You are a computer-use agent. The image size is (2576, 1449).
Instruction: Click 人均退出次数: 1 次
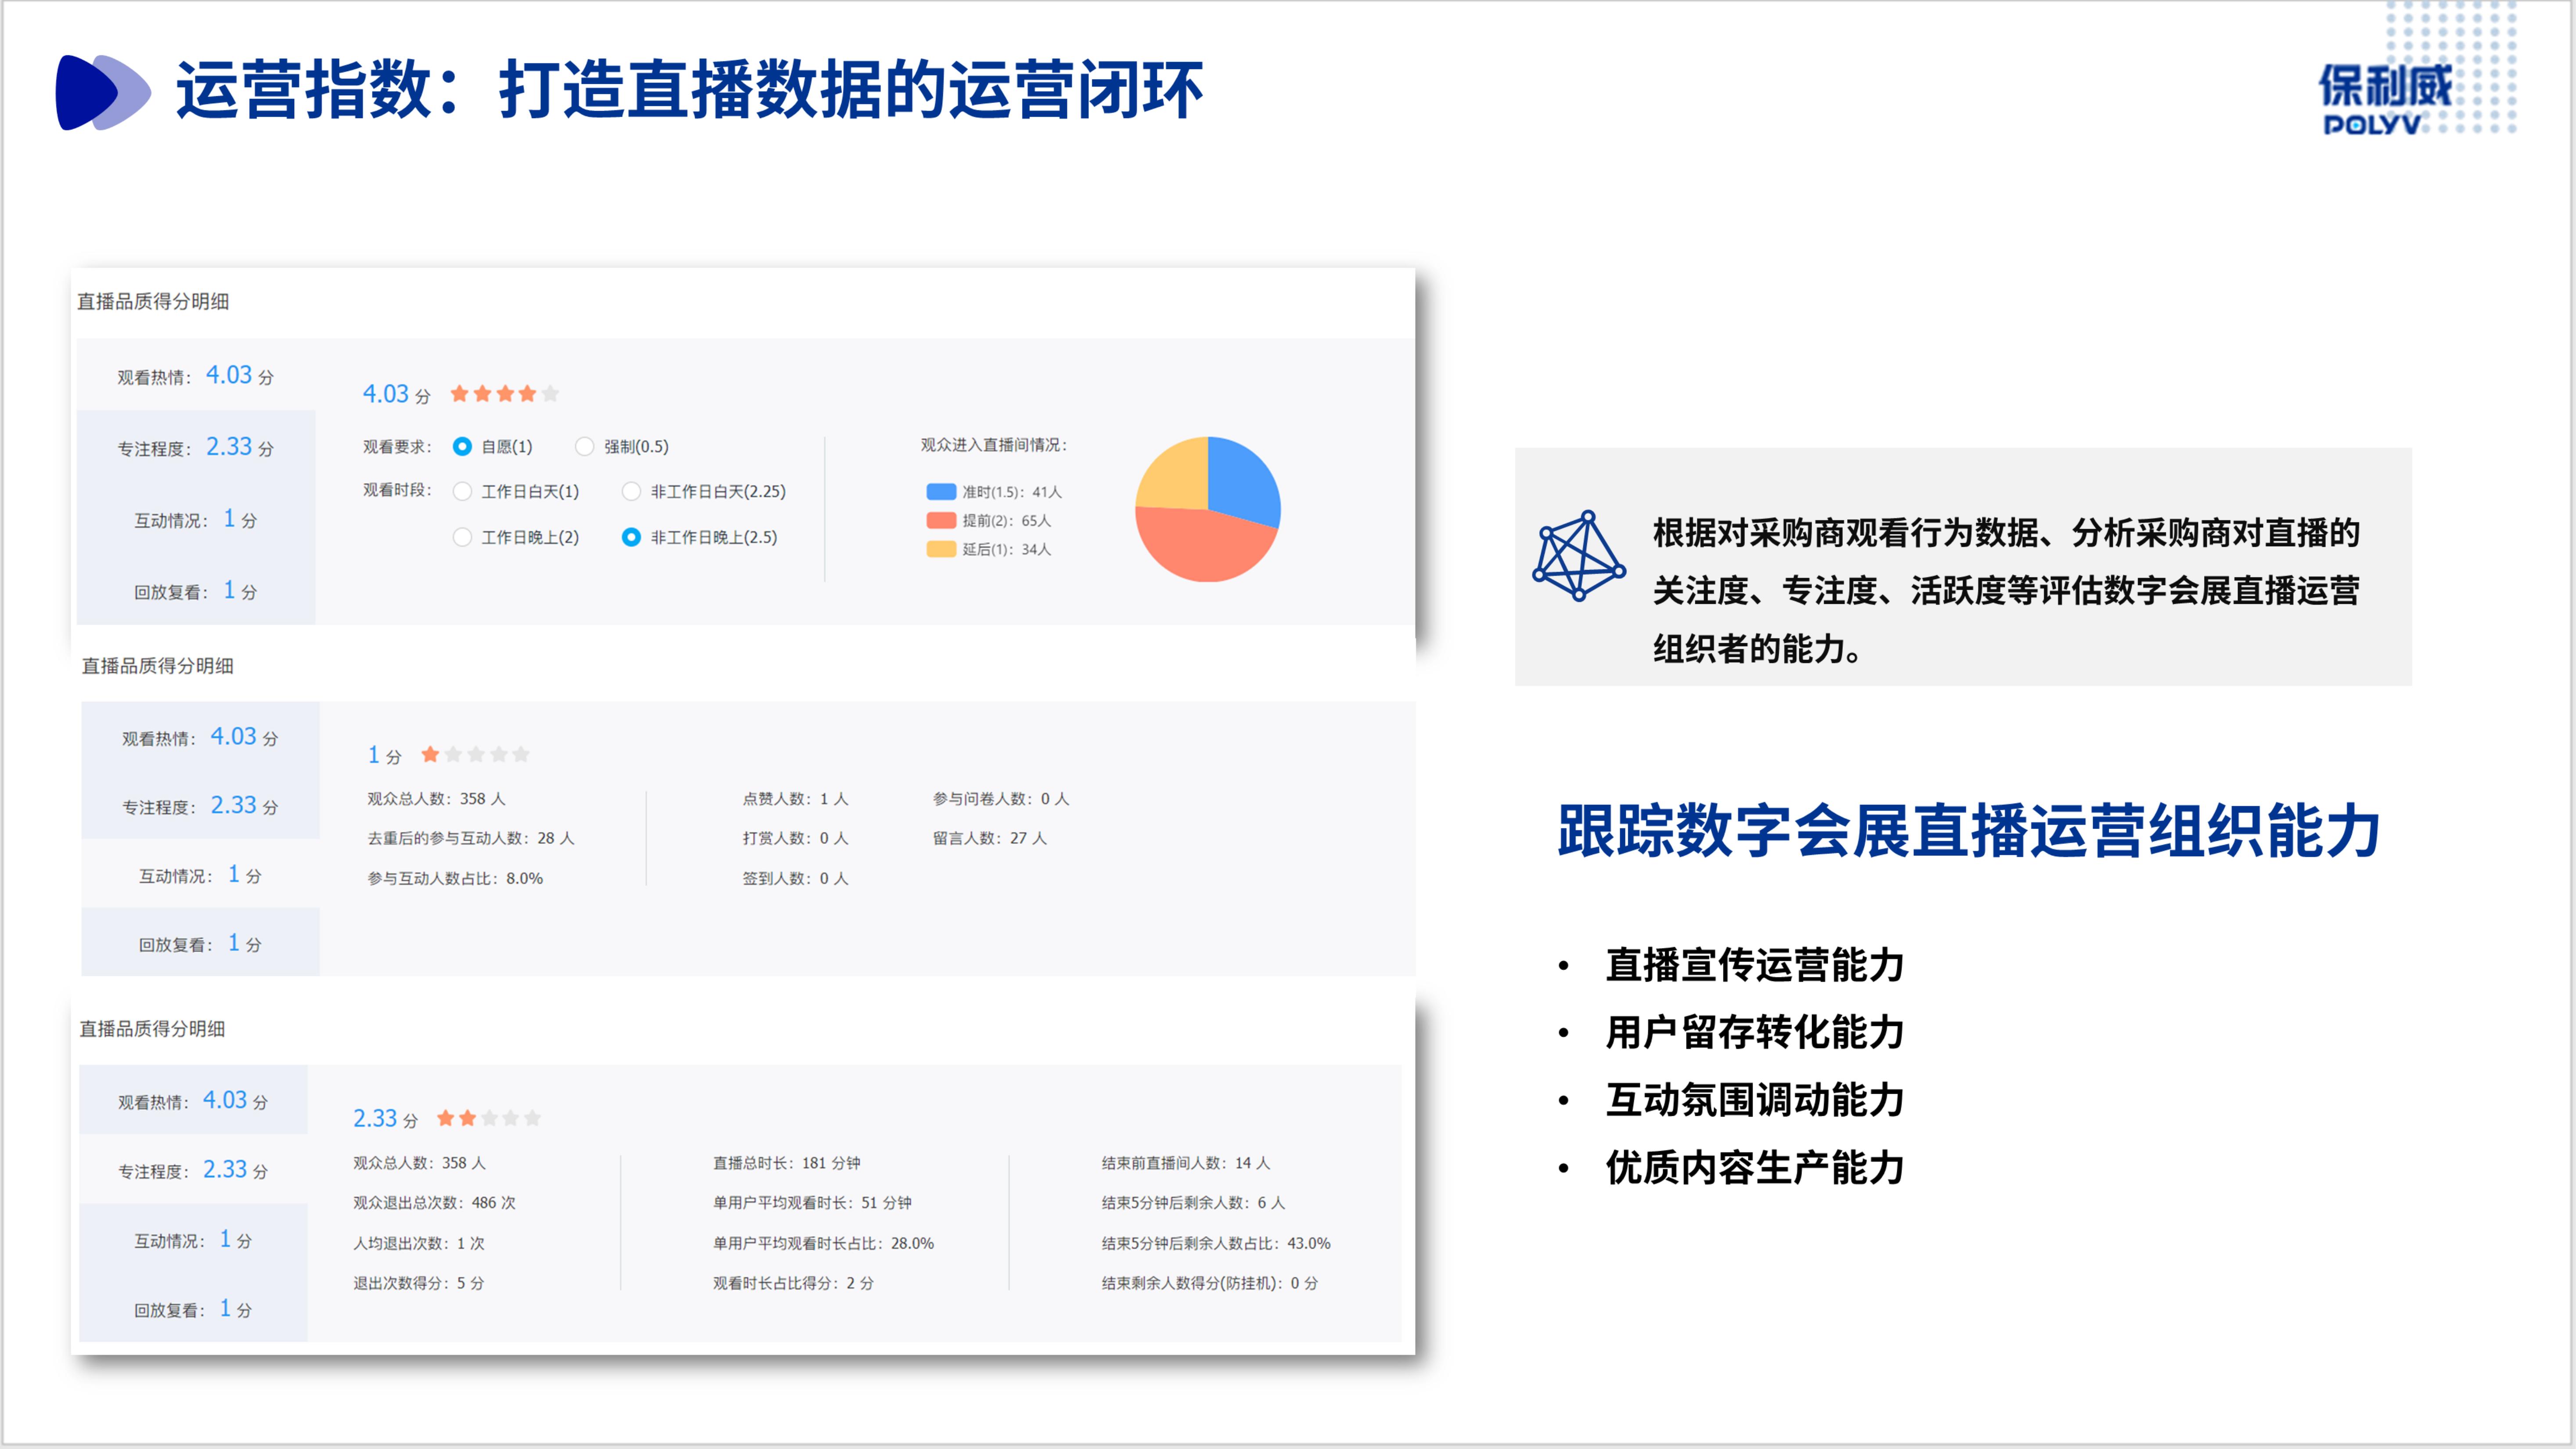(419, 1243)
